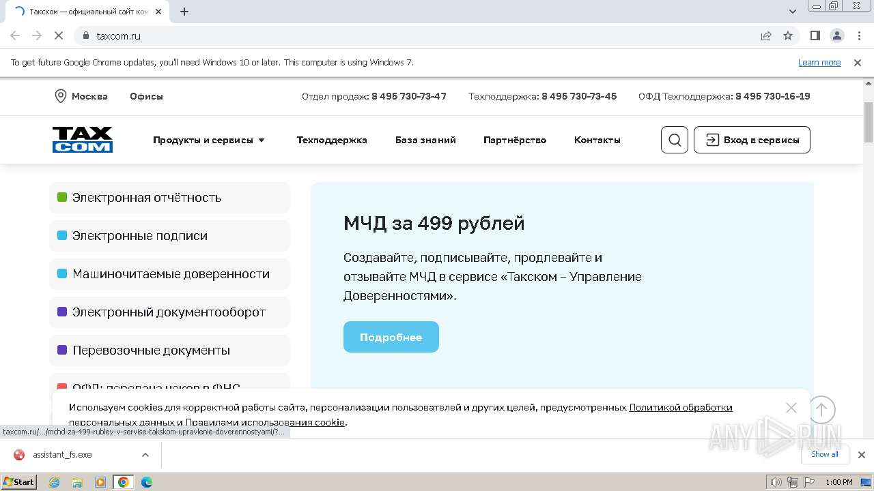Close the downloads bar

click(x=861, y=455)
